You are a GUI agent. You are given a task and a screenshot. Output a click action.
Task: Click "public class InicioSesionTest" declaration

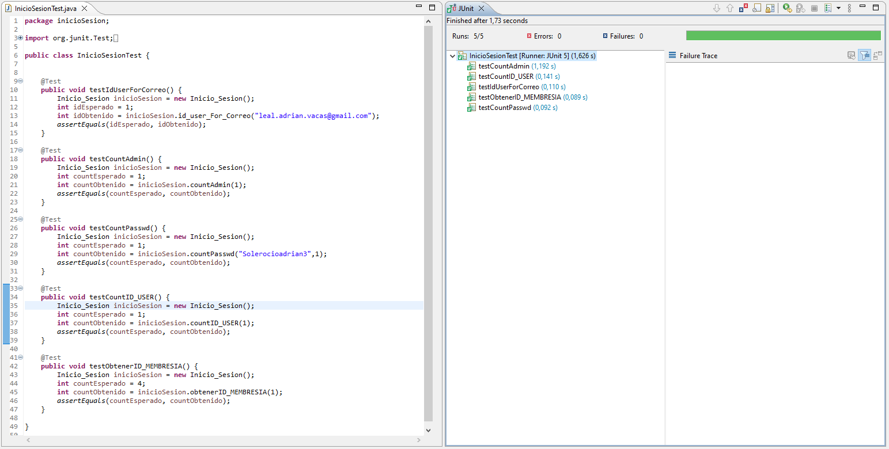[83, 55]
